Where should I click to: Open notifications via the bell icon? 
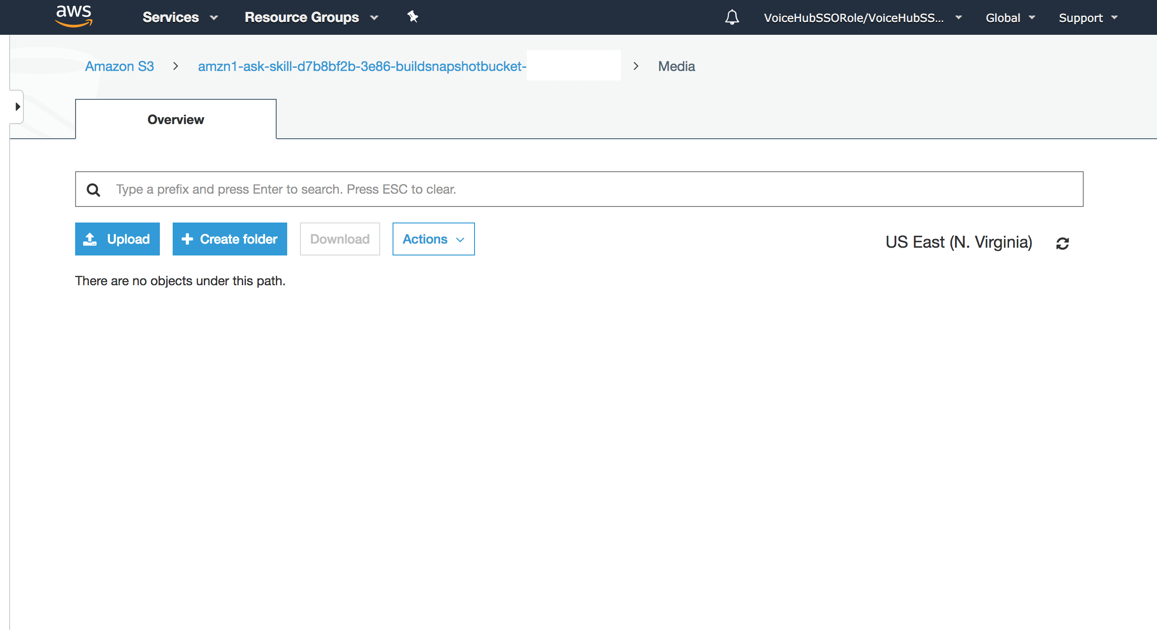pos(731,17)
